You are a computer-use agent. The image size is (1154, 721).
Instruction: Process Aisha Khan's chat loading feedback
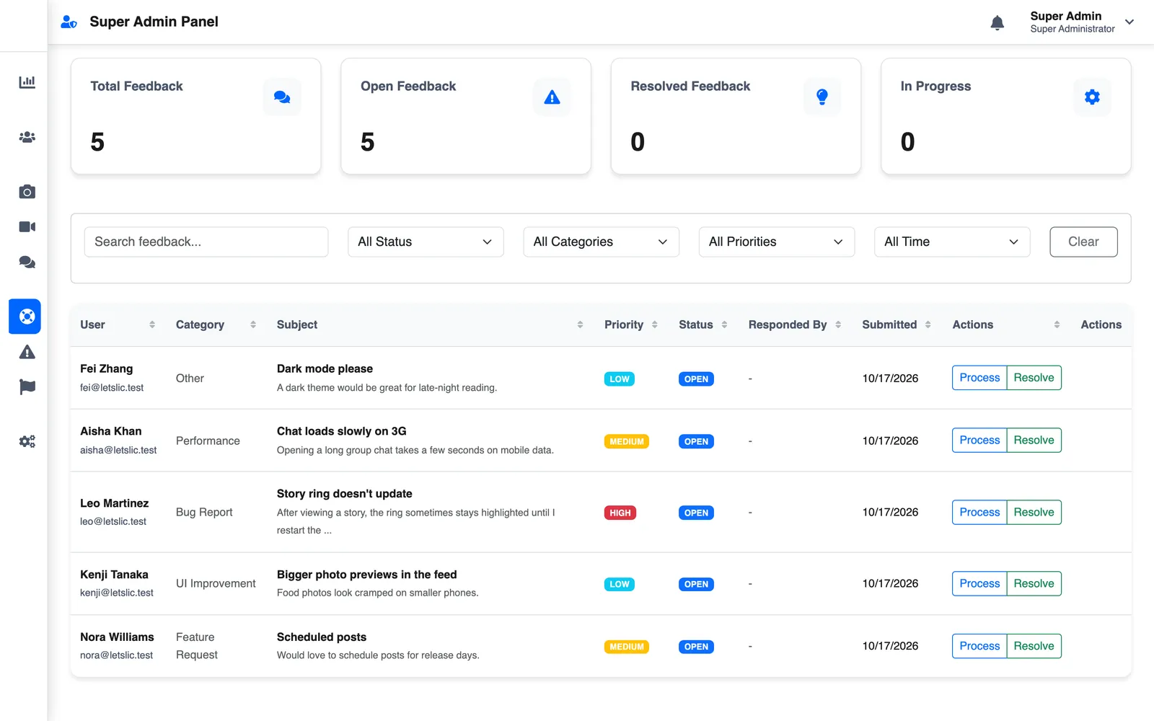coord(979,441)
